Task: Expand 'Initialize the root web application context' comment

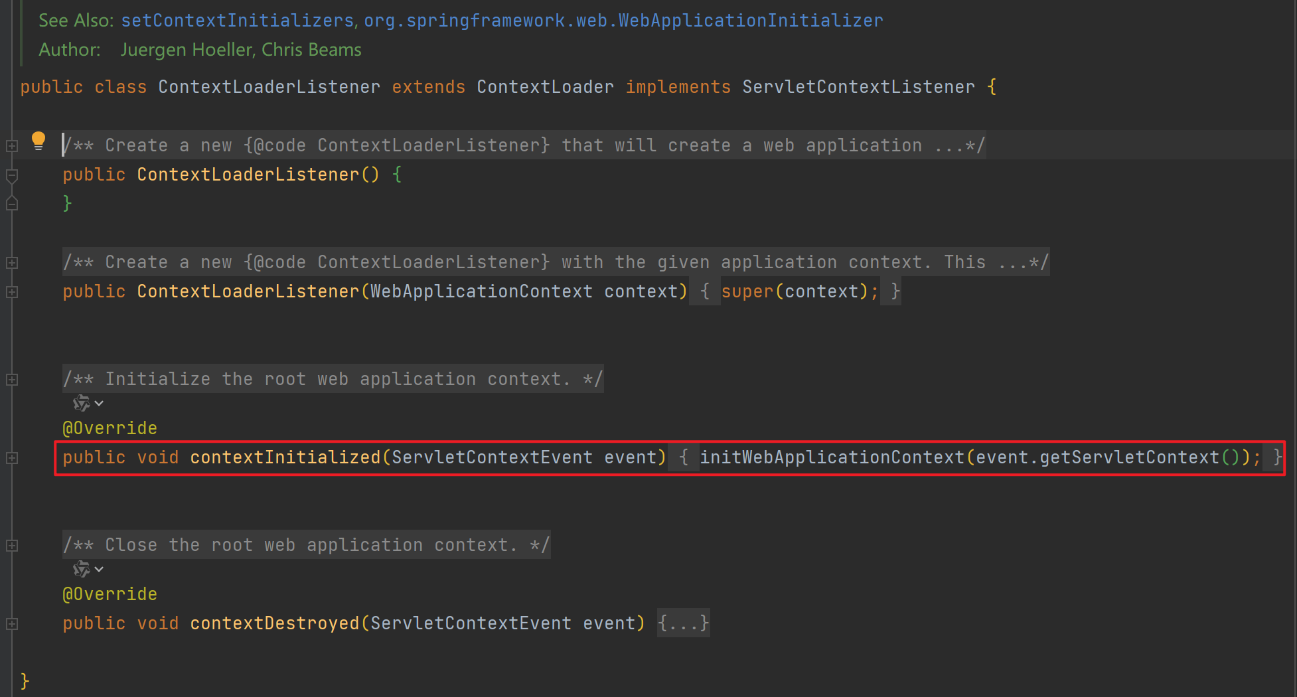Action: tap(12, 379)
